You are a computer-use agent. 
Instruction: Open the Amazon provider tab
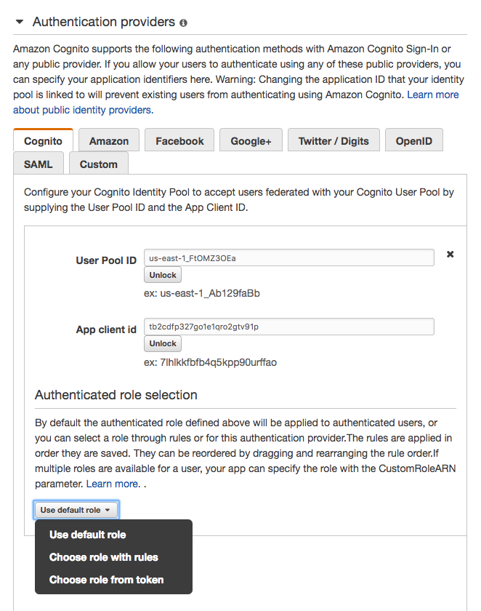click(109, 141)
